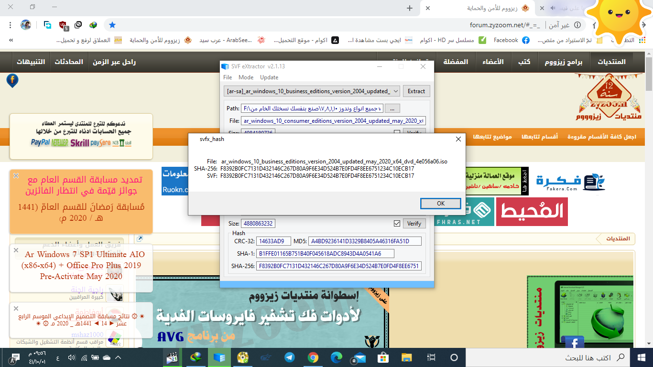
Task: Open the كتب nav tab
Action: [524, 62]
